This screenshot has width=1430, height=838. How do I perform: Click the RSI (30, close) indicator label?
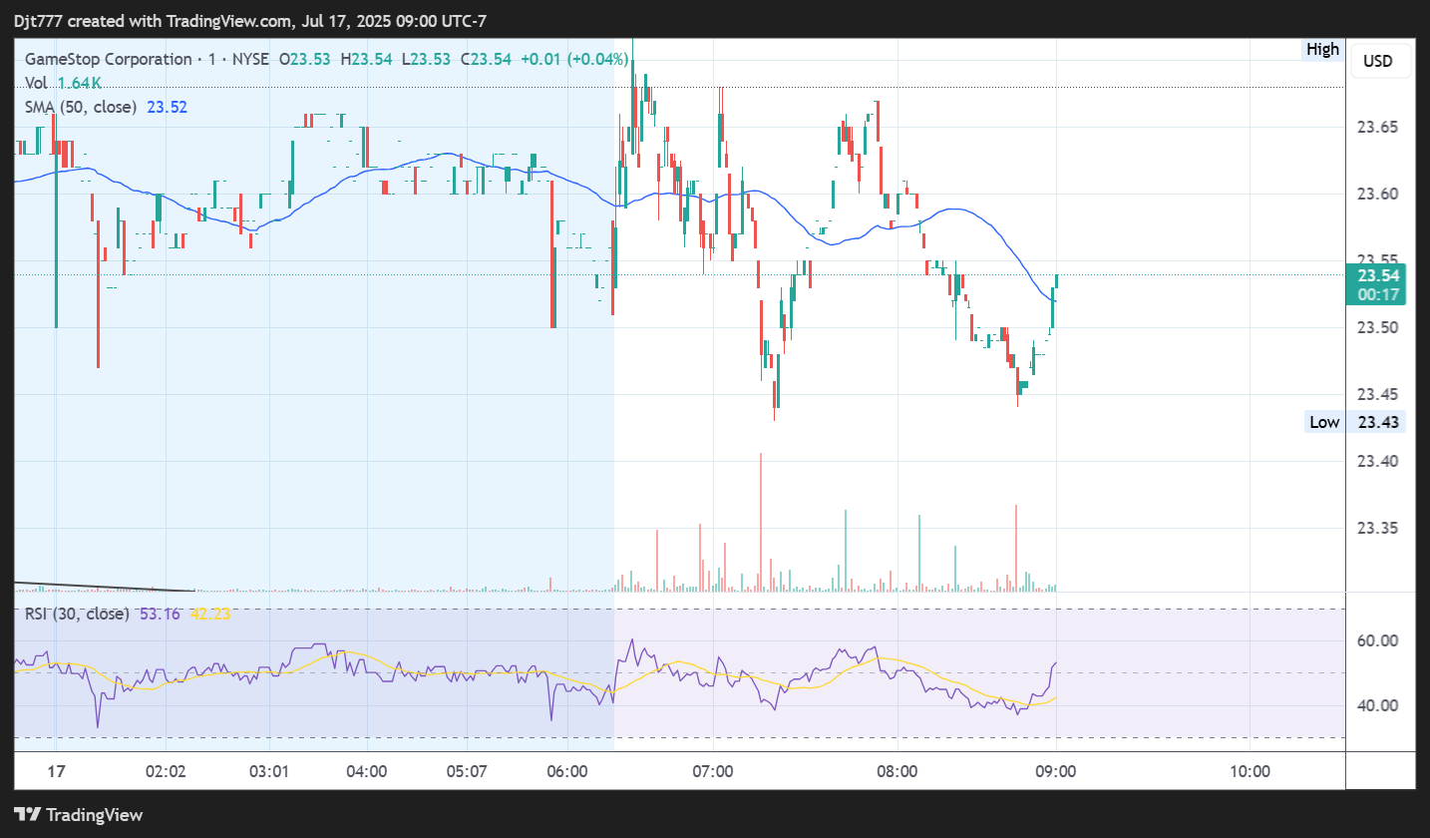click(x=78, y=614)
